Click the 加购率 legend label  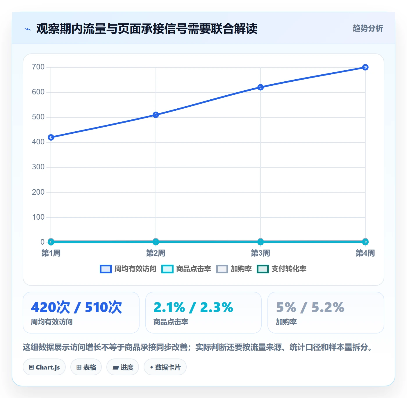pos(241,269)
